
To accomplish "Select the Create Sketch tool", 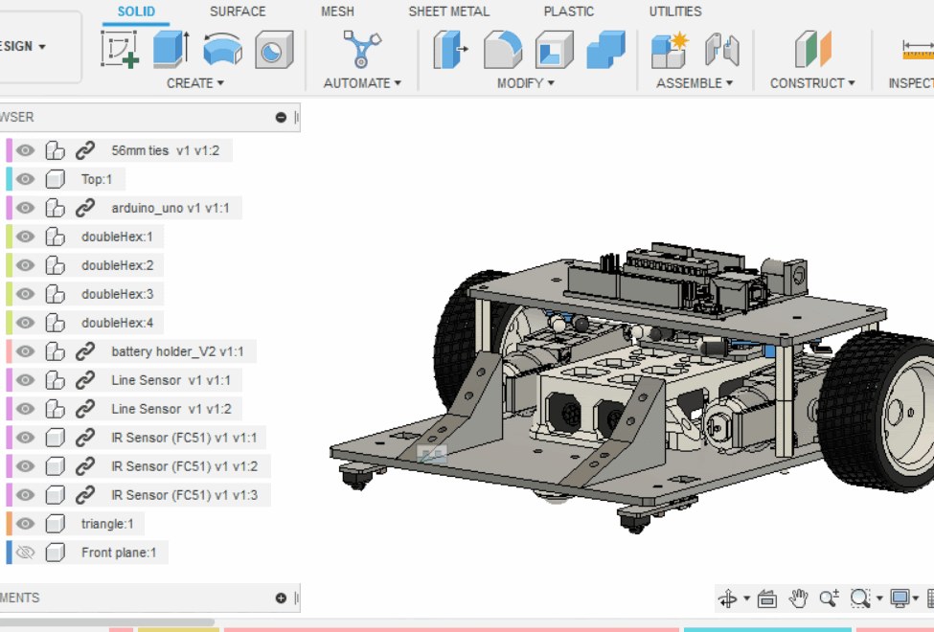I will (x=121, y=49).
